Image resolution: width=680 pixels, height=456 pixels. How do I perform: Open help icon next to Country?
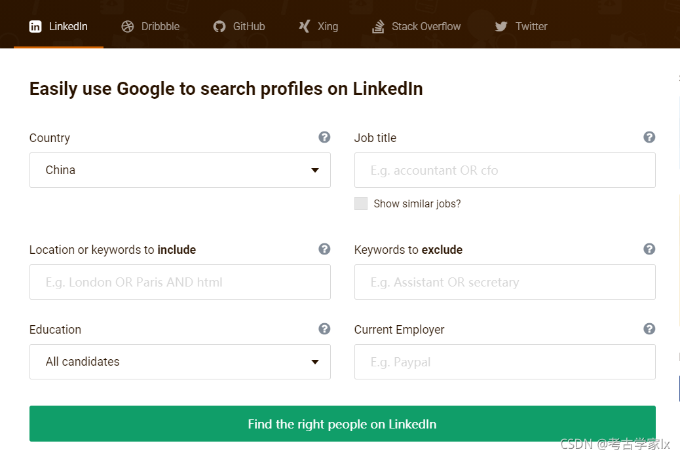pos(324,137)
